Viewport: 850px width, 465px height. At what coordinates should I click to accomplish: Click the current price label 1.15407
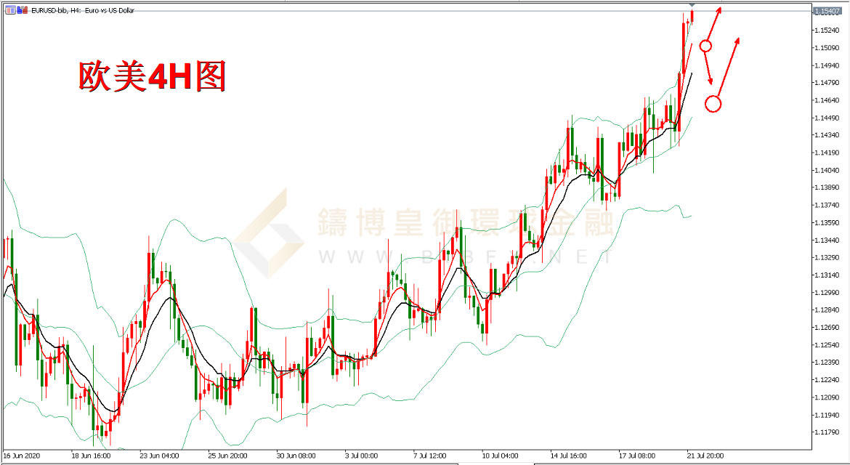(x=827, y=12)
